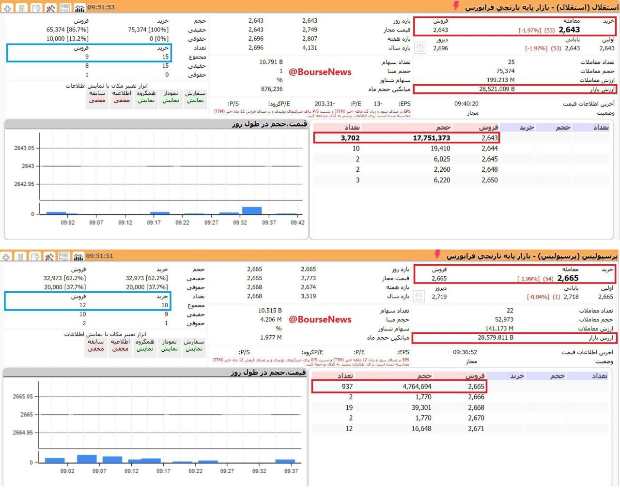Click Esteghlal chart title قیمت،حجم در طول روز
This screenshot has width=620, height=495.
coord(269,124)
